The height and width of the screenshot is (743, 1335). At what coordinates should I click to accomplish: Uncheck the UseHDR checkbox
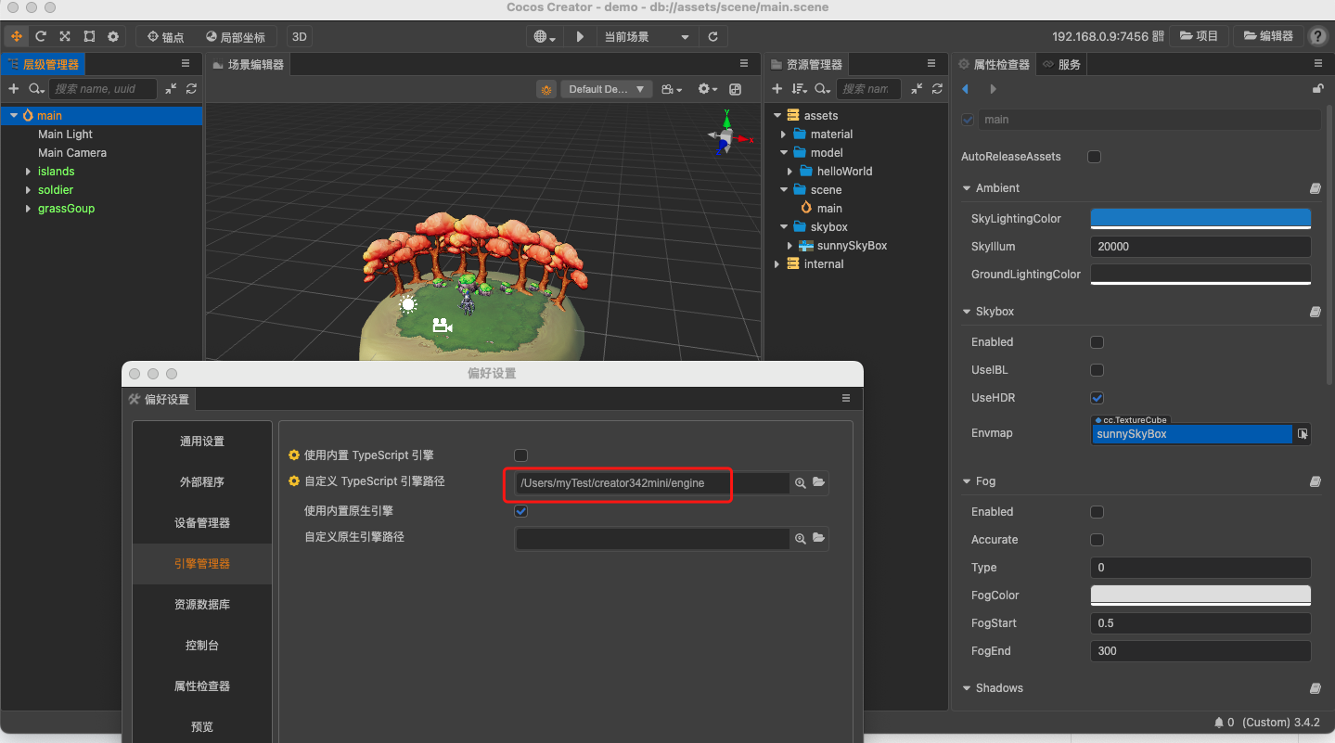point(1097,398)
